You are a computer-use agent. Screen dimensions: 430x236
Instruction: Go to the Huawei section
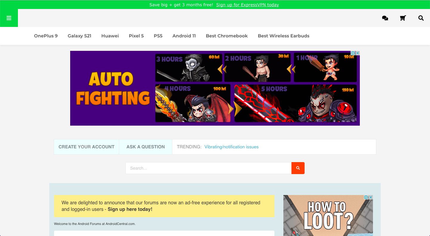point(110,36)
